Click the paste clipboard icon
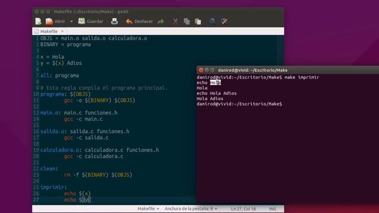379x213 pixels. coord(198,21)
